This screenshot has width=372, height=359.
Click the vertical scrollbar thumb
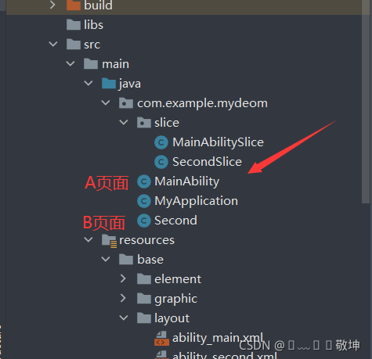[366, 102]
